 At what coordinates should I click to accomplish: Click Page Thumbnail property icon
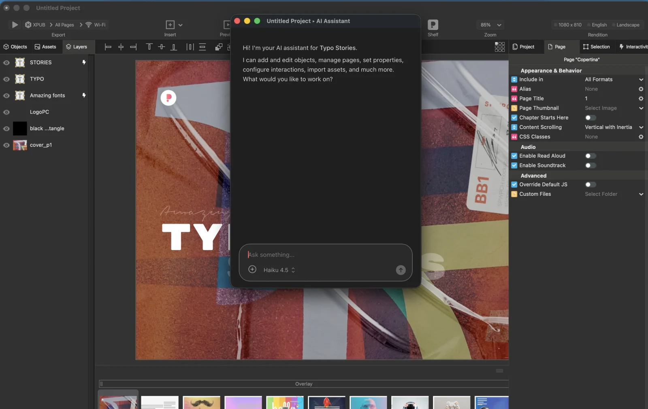[x=514, y=108]
